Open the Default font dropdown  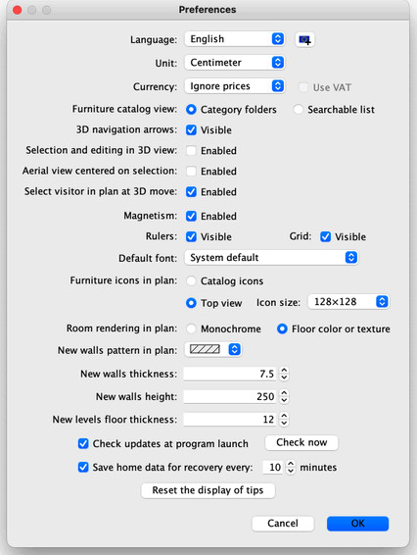(271, 257)
